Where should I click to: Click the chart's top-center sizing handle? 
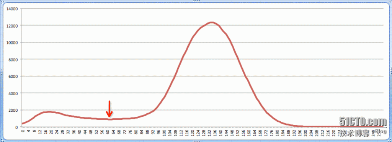pyautogui.click(x=196, y=1)
